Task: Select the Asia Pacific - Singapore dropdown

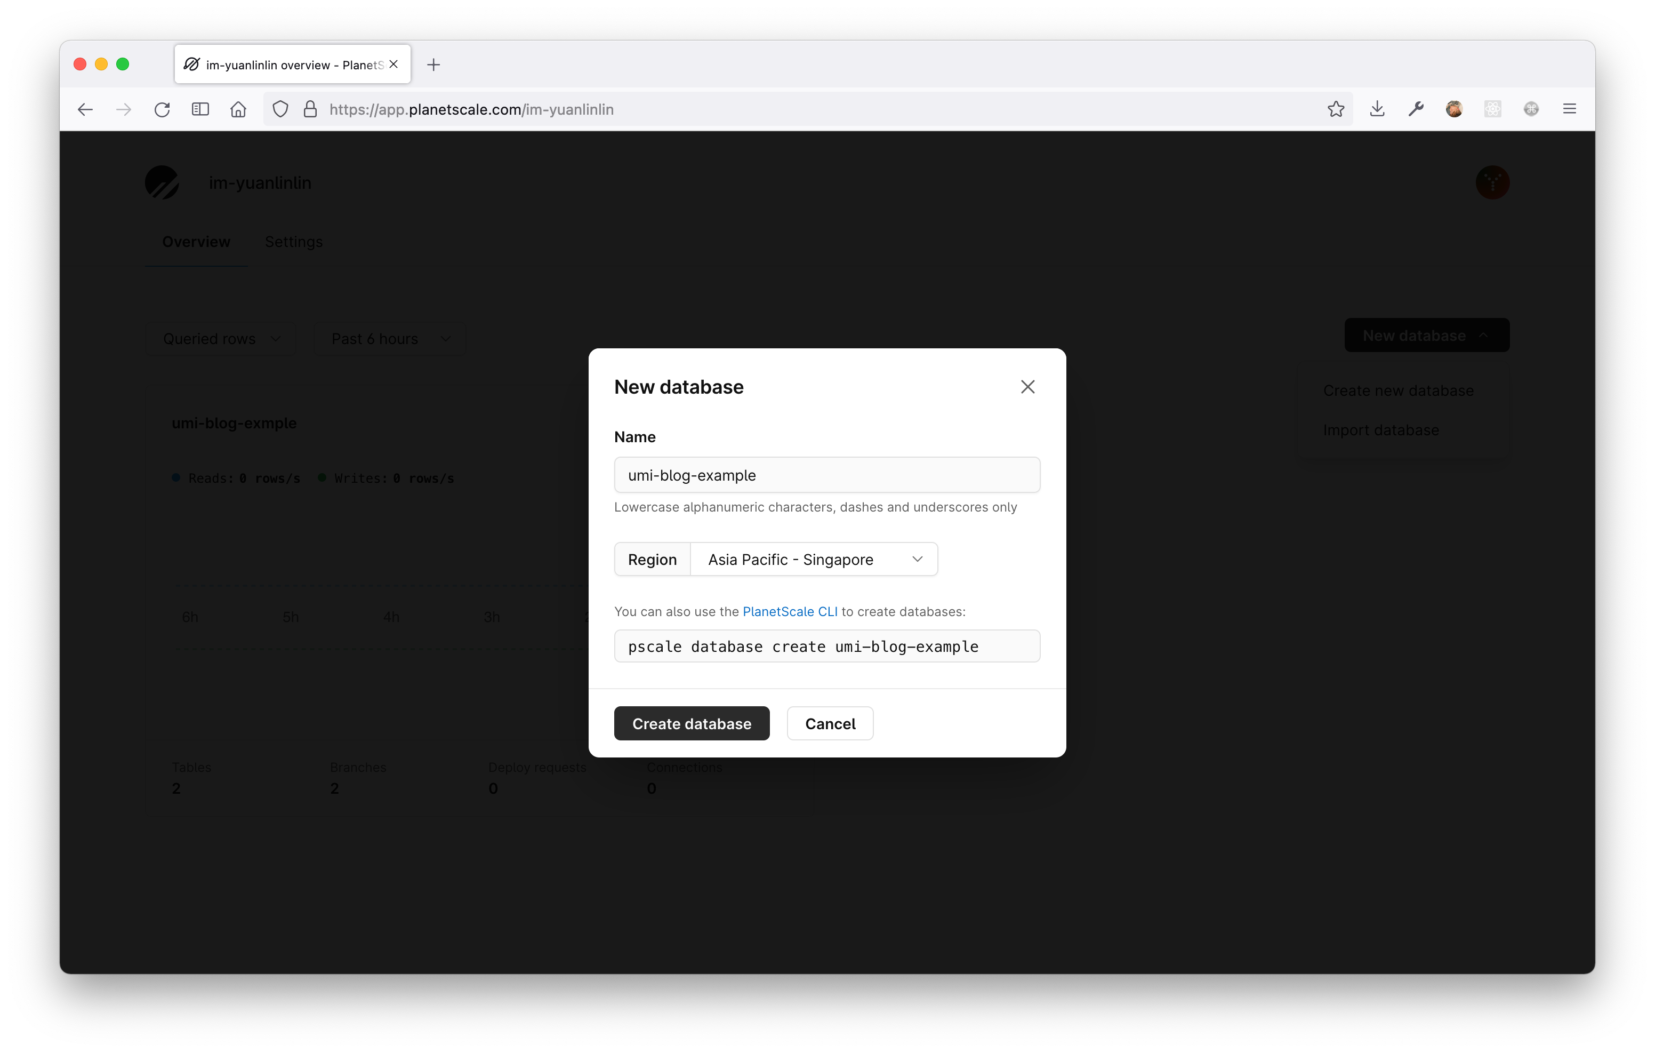Action: coord(813,559)
